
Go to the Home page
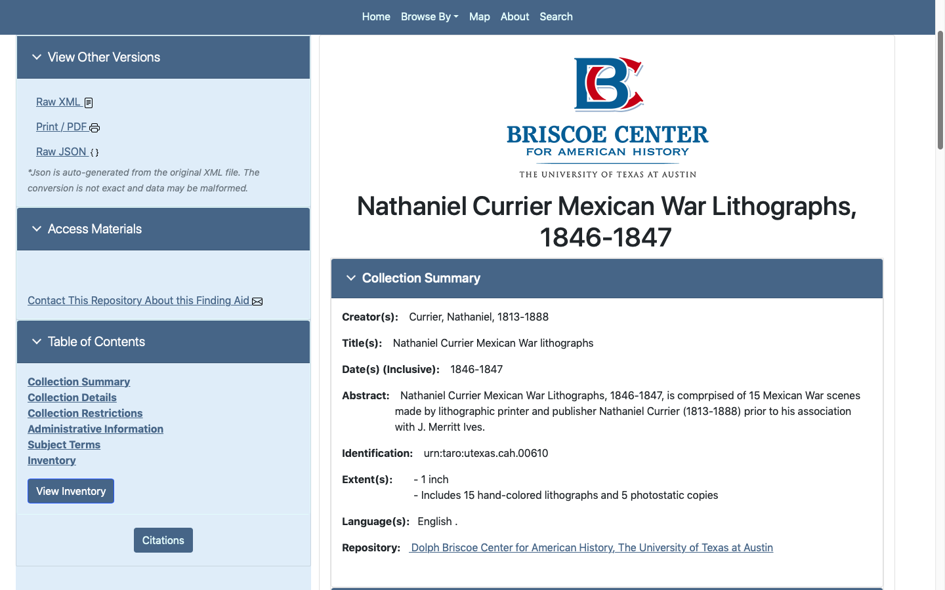(376, 17)
